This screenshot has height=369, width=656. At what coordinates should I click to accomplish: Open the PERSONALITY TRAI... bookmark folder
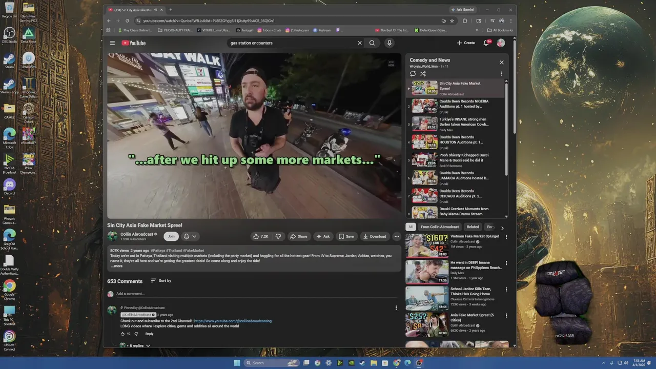(x=175, y=30)
